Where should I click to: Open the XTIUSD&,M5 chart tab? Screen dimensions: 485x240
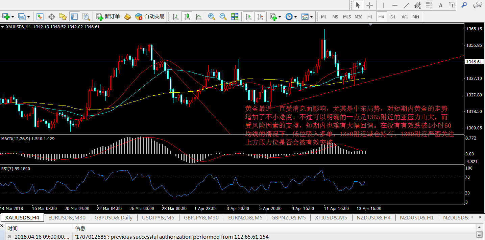(331, 218)
